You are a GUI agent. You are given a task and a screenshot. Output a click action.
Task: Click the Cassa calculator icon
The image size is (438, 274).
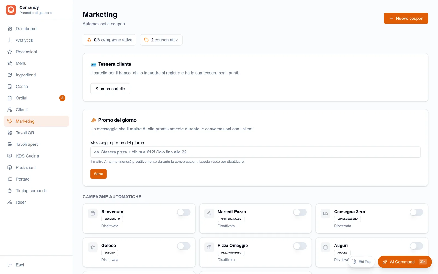10,87
